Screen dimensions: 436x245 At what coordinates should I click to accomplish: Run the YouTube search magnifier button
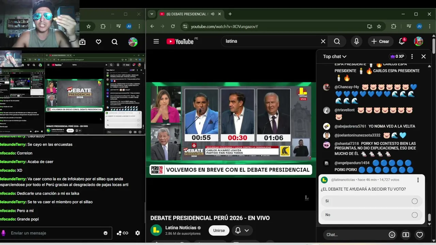(337, 41)
